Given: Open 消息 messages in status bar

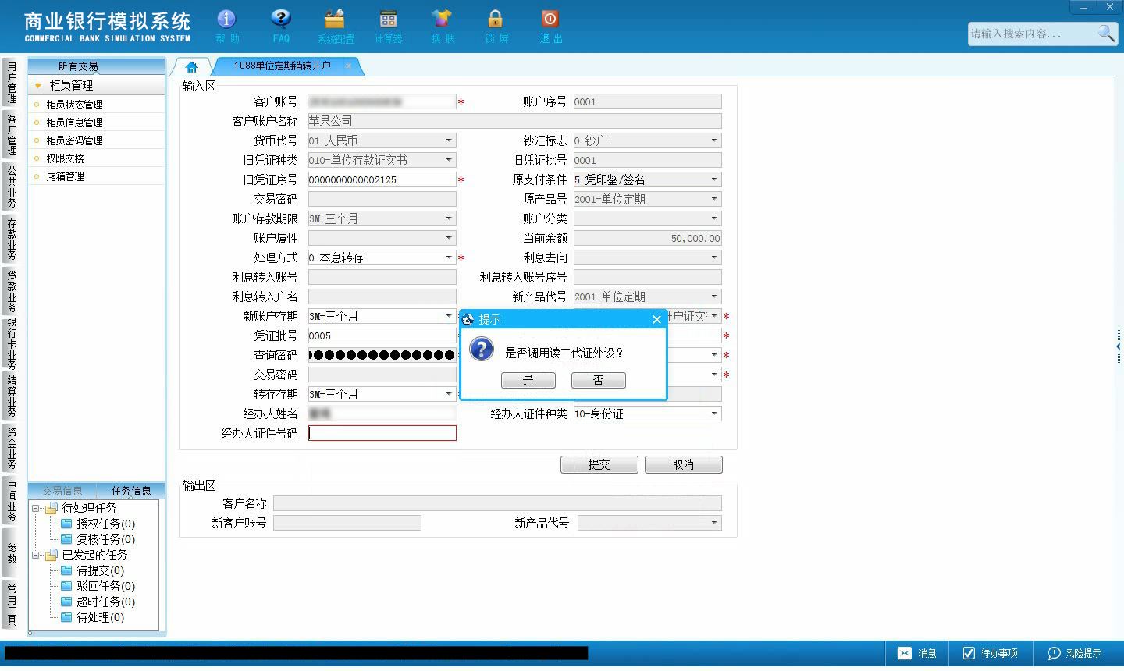Looking at the screenshot, I should click(x=917, y=653).
